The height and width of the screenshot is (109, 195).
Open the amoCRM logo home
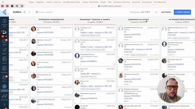pyautogui.click(x=4, y=12)
